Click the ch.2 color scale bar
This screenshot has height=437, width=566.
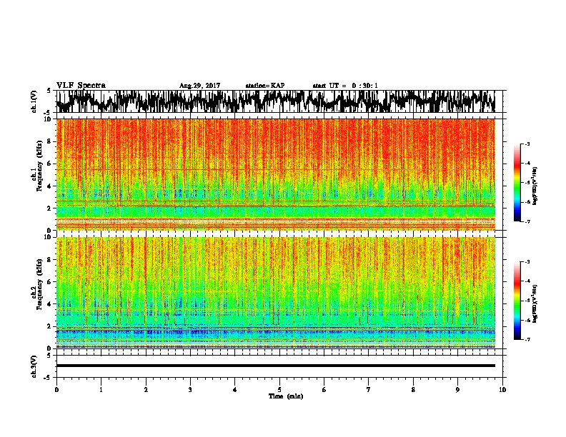coord(517,301)
